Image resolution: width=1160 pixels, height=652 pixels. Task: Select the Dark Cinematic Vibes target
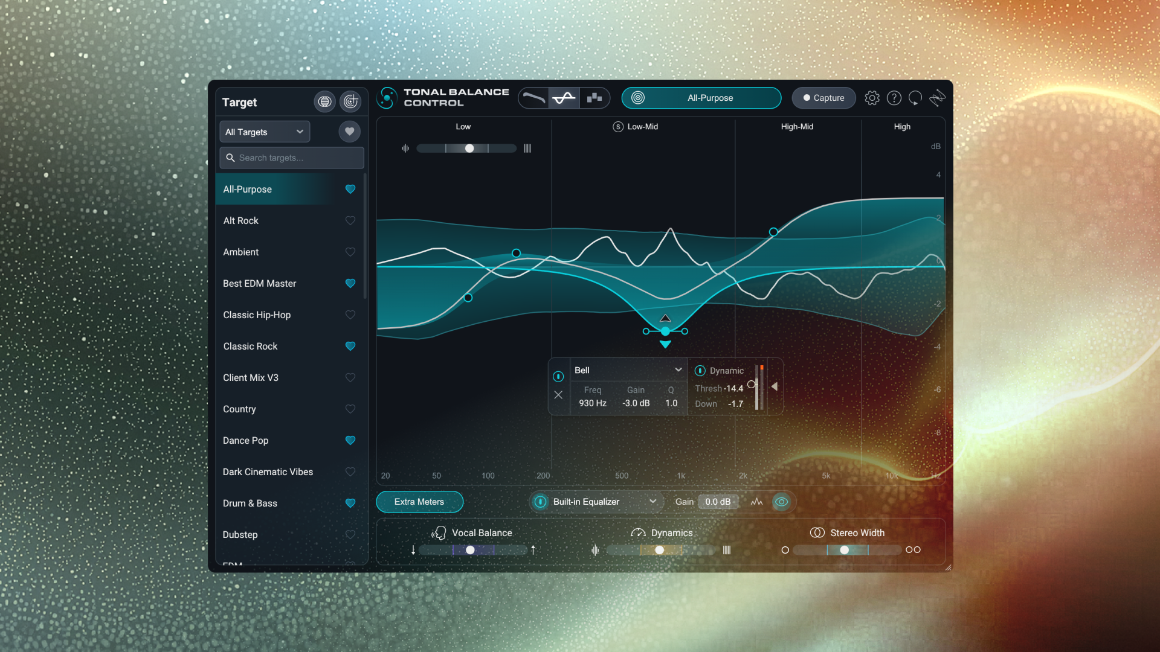pos(290,471)
